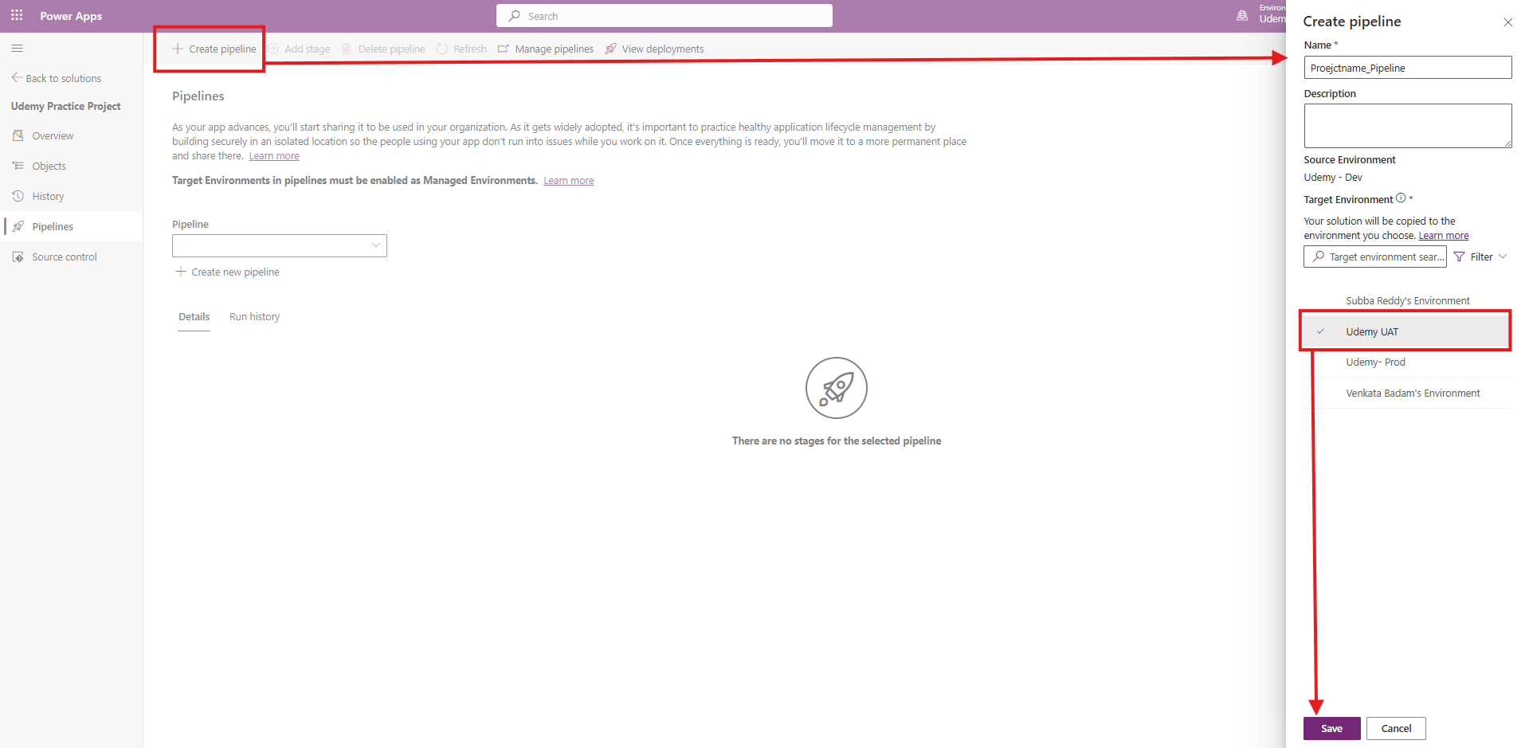The width and height of the screenshot is (1529, 748).
Task: Click the Delete pipeline toolbar label
Action: (391, 49)
